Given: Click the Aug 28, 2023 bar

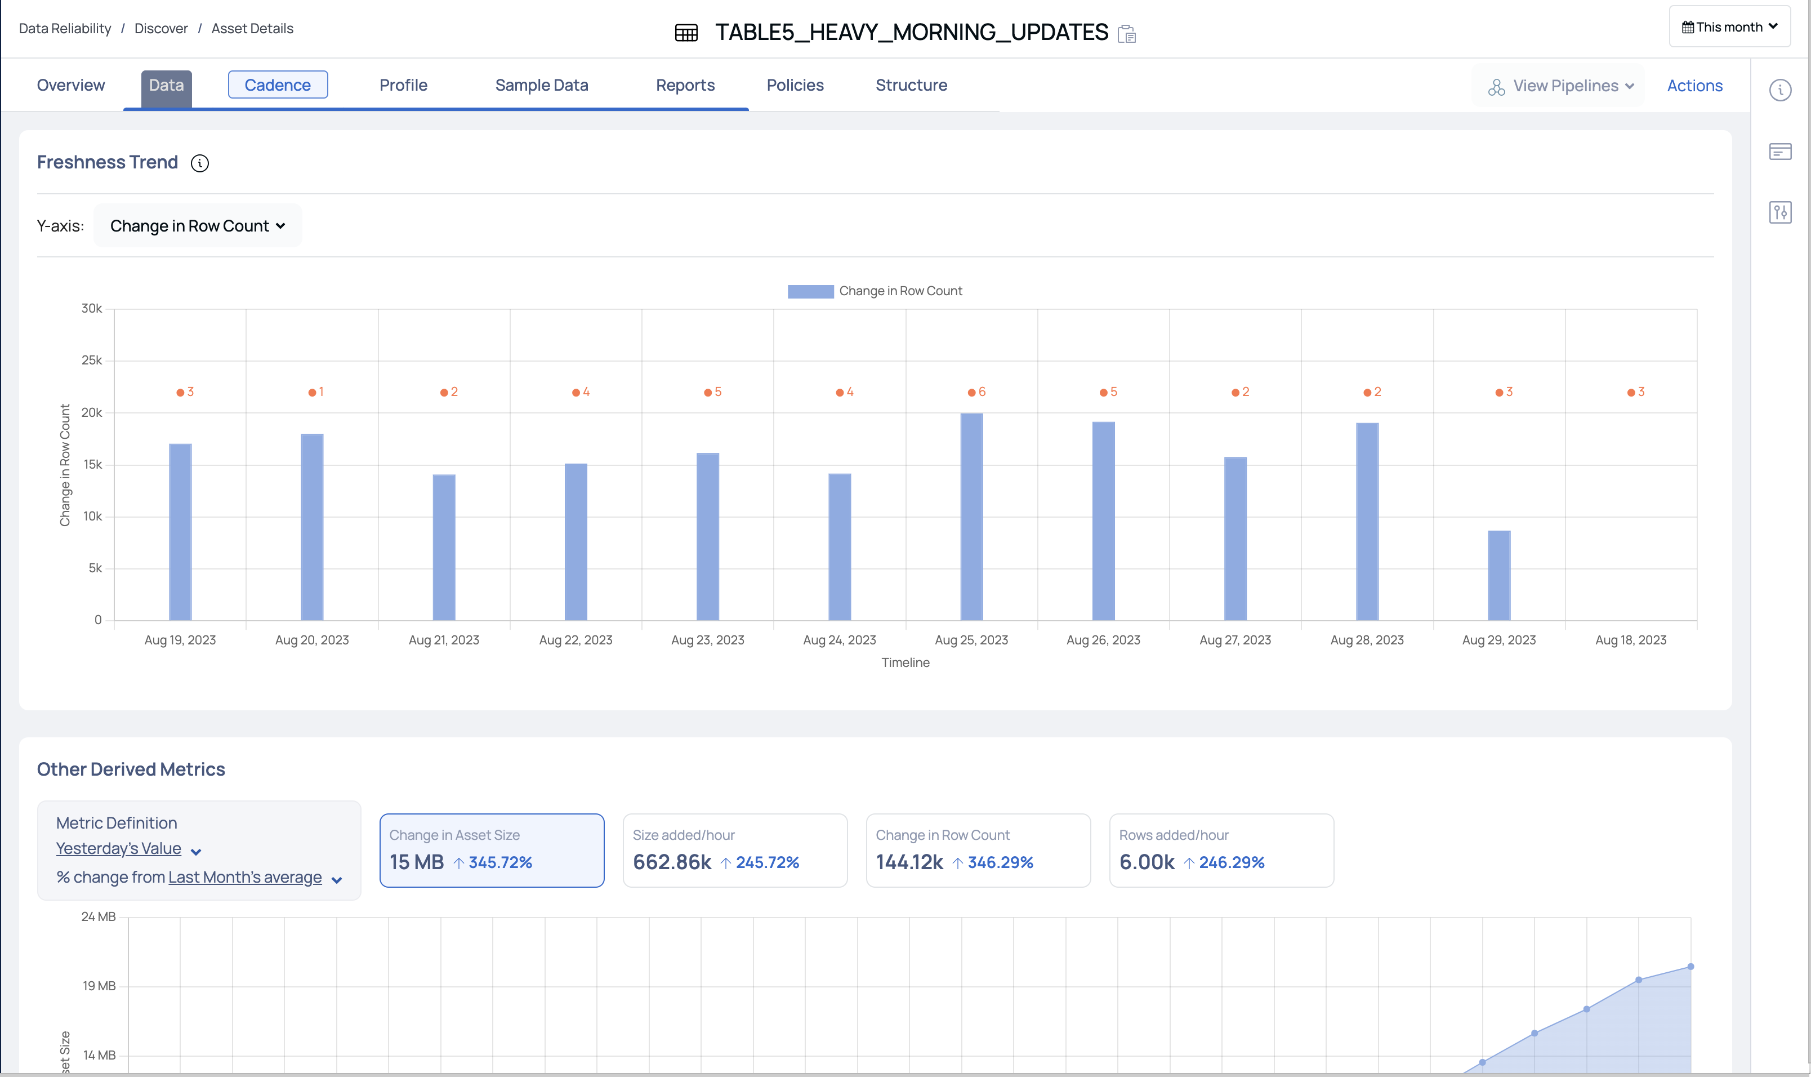Looking at the screenshot, I should coord(1367,522).
